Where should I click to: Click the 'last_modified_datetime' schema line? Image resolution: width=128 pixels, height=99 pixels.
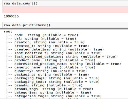62,57
